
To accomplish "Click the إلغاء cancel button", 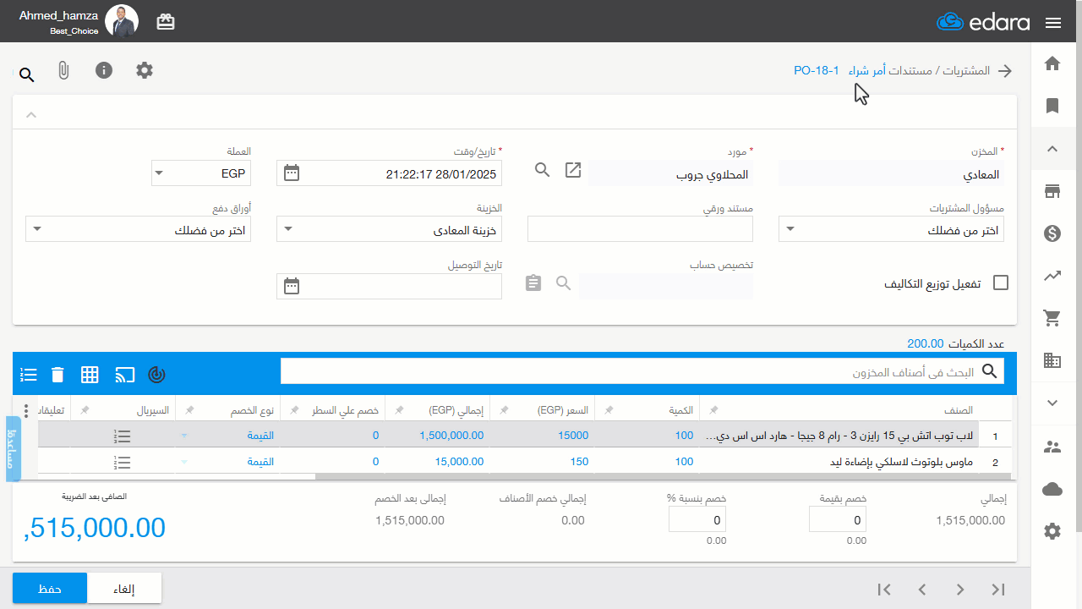I will pos(124,589).
